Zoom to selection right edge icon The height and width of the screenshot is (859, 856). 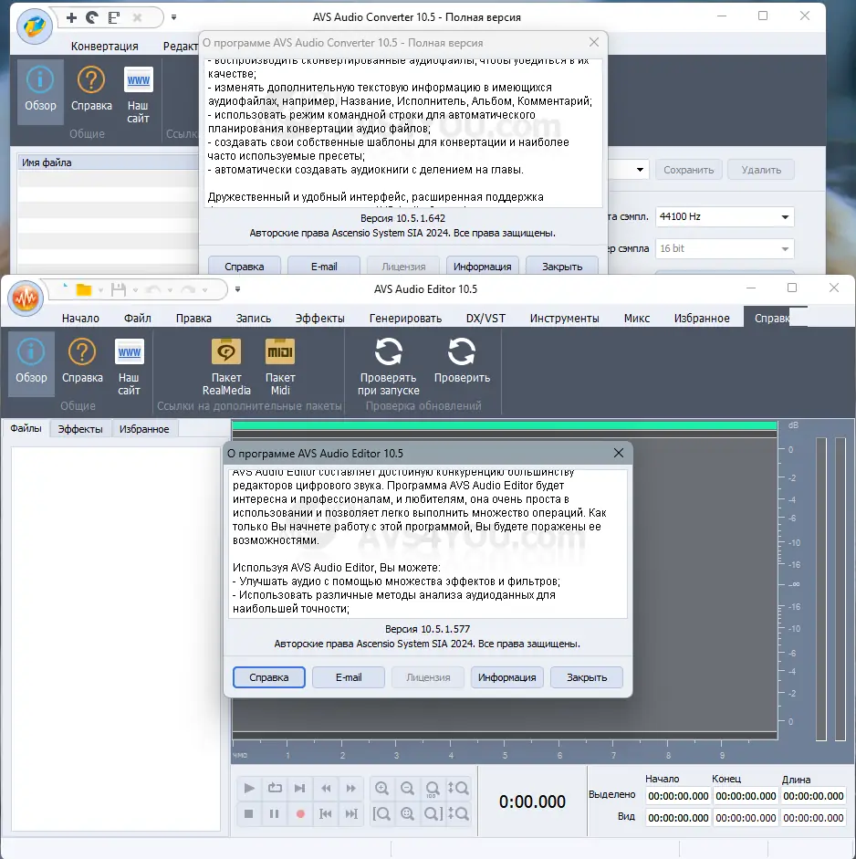(433, 813)
